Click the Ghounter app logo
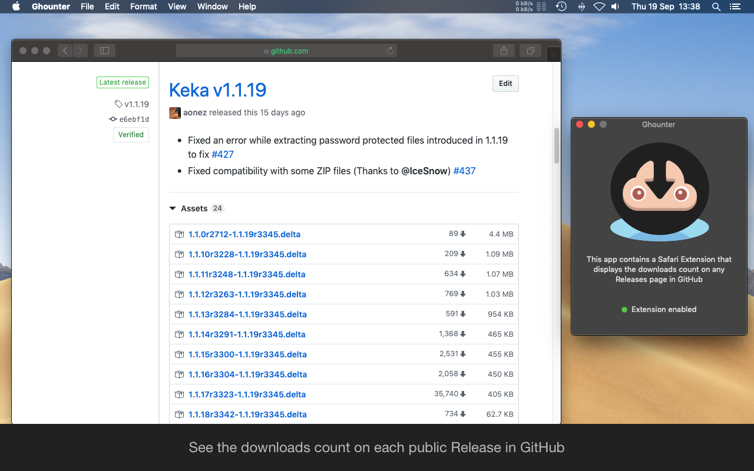Screen dimensions: 754x471 659,192
